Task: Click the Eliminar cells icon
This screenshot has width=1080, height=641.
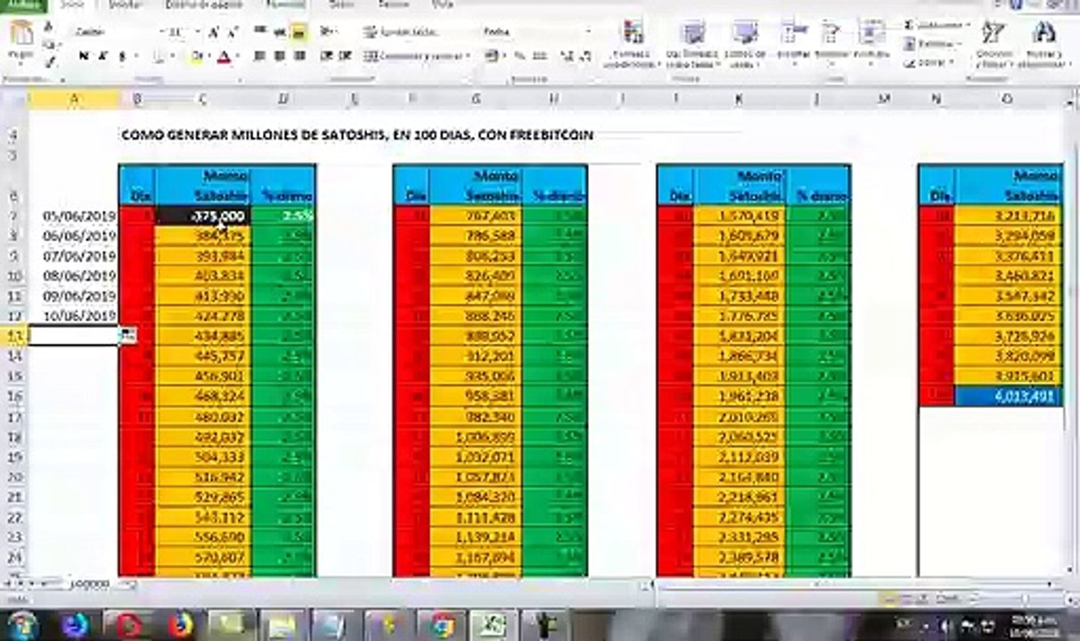Action: (831, 32)
